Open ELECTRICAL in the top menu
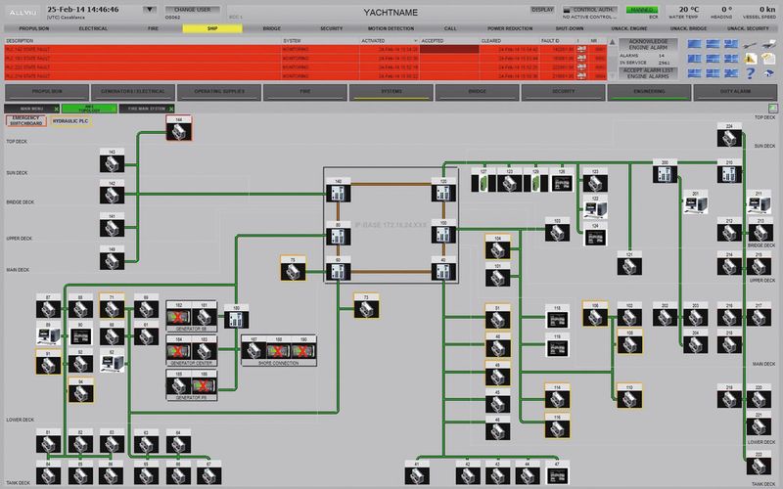Image resolution: width=783 pixels, height=489 pixels. point(93,29)
